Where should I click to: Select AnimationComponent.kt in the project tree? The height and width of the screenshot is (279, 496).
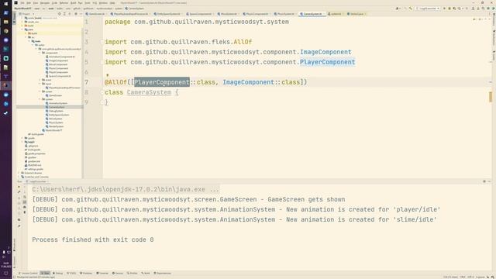point(60,57)
